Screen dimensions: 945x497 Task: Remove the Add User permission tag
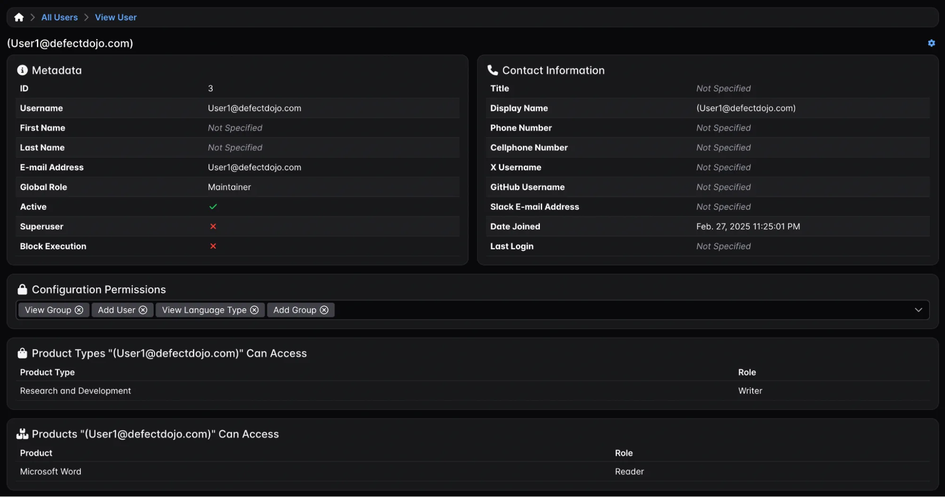(x=143, y=310)
